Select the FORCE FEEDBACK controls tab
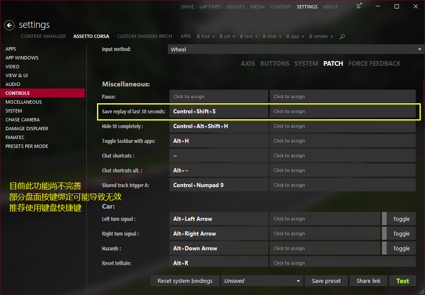Screen dimensions: 425x295 pos(374,63)
